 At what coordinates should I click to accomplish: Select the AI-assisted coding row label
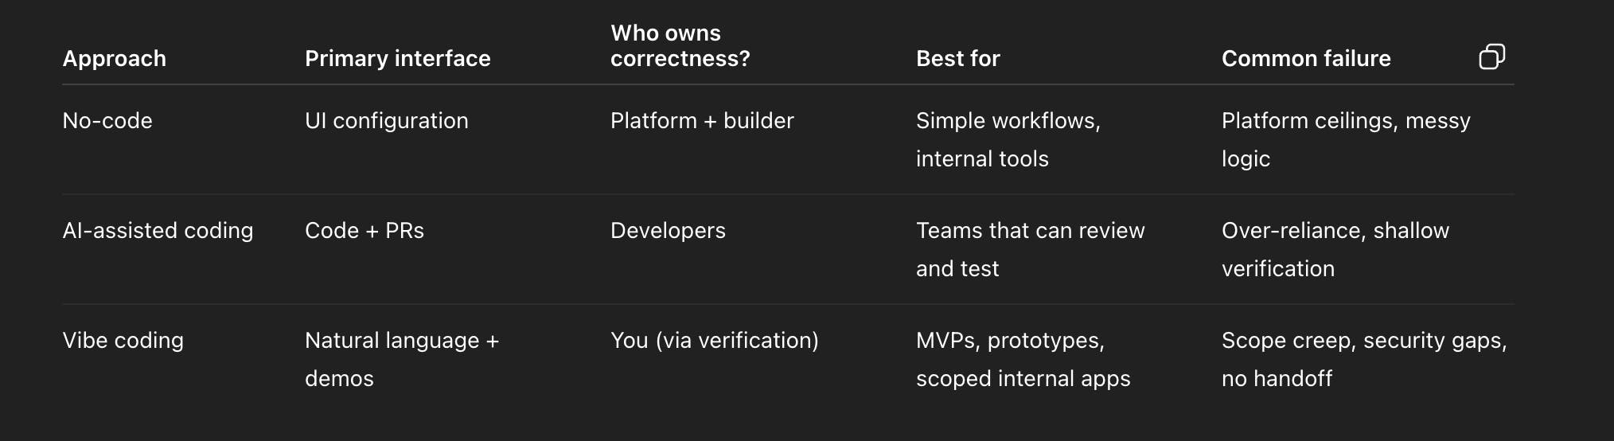click(x=158, y=231)
